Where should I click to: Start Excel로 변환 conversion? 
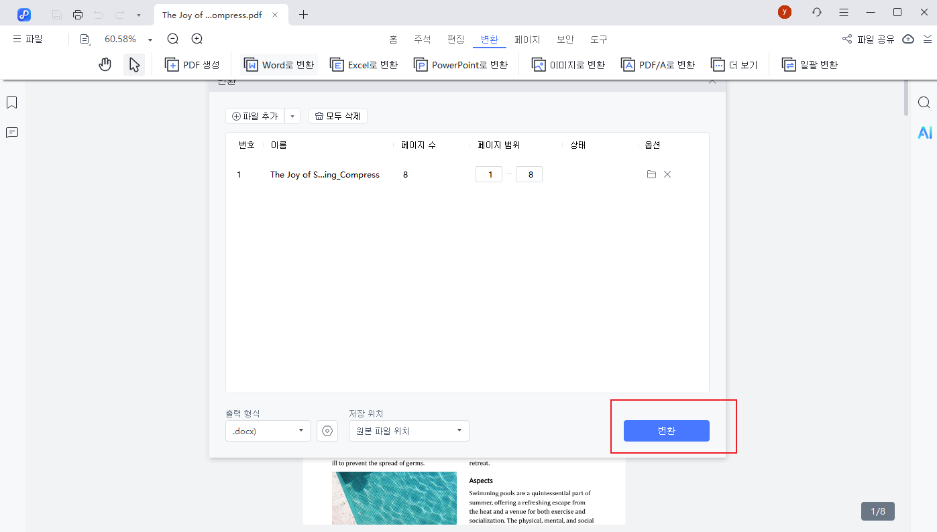point(363,64)
